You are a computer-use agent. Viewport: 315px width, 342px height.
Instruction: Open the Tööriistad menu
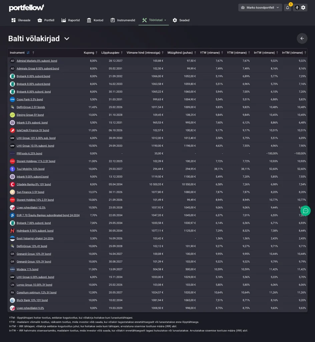coord(154,20)
